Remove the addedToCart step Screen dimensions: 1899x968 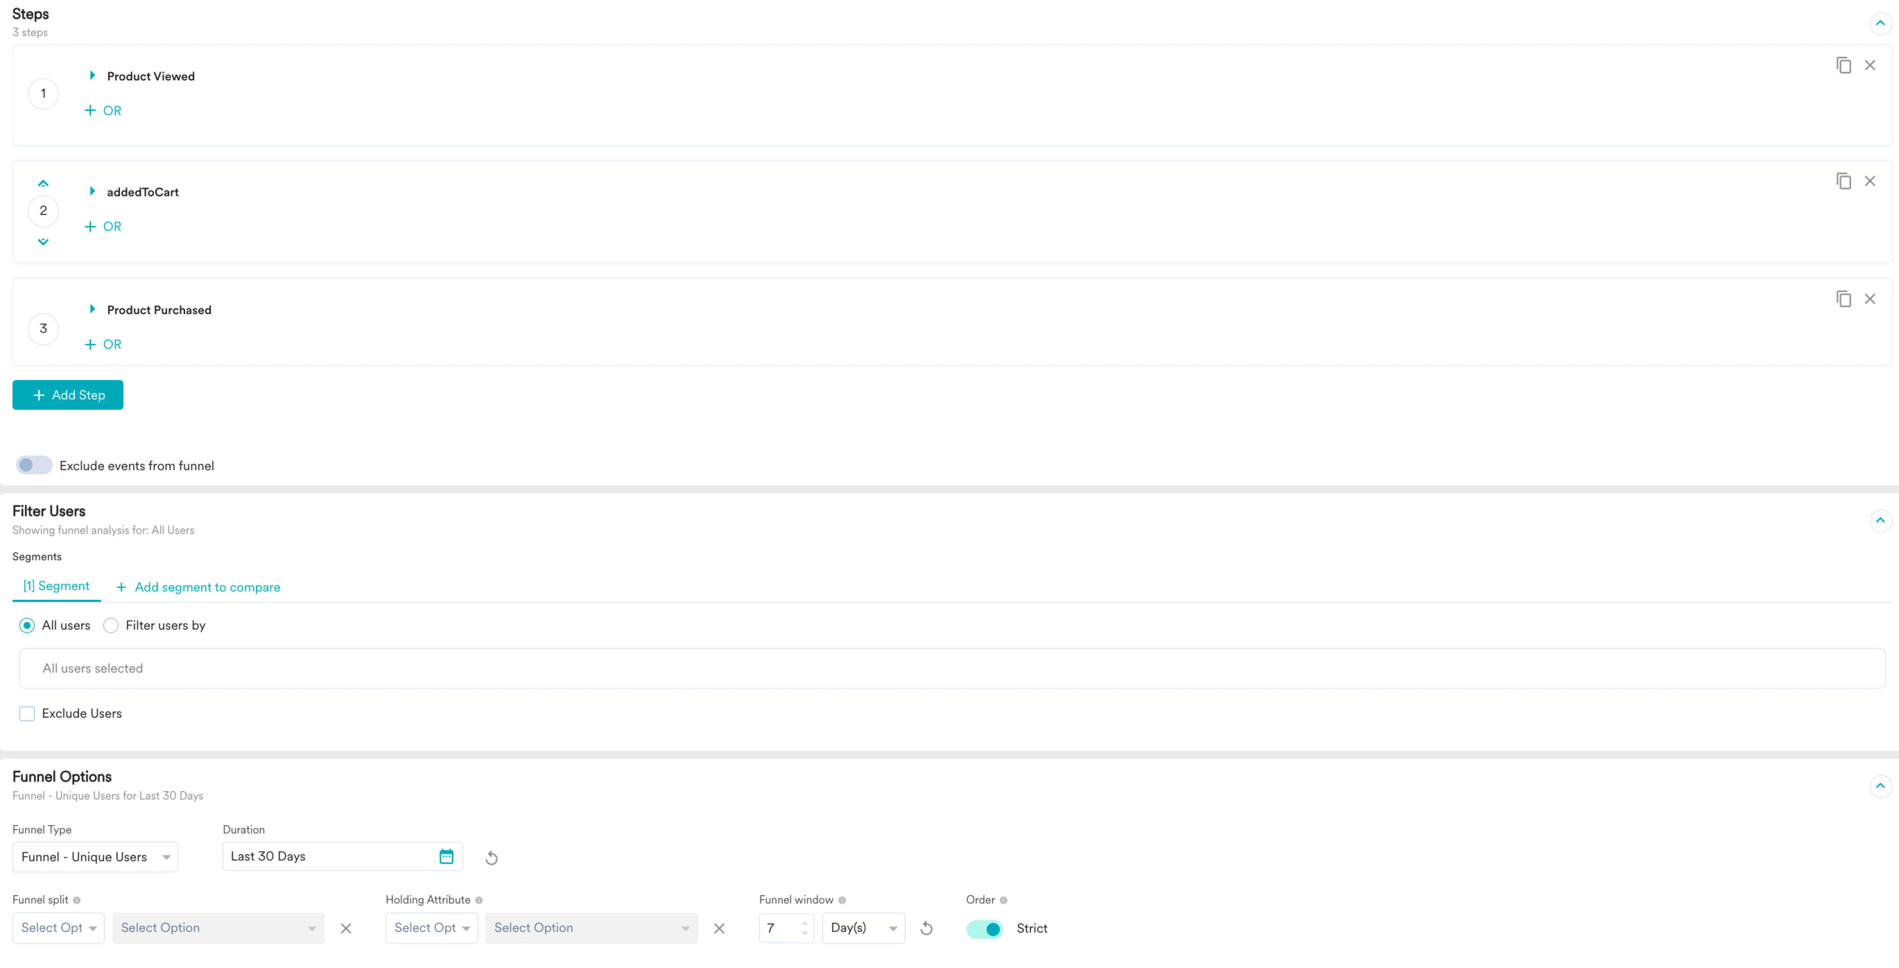coord(1870,181)
